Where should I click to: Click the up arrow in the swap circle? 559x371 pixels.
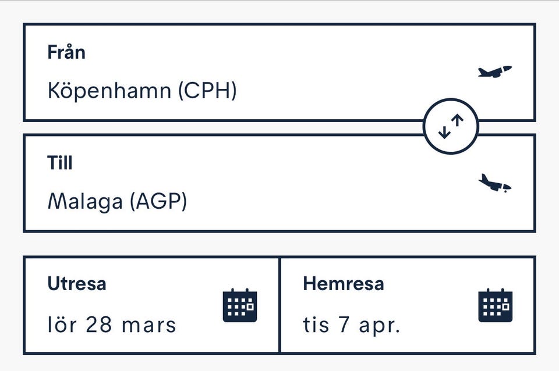click(458, 122)
